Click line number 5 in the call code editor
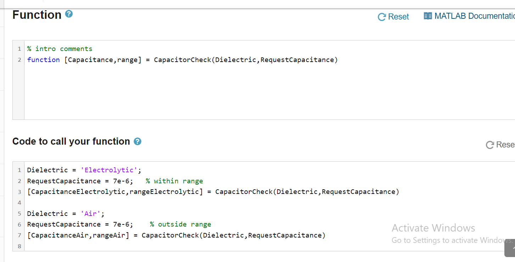Viewport: 515px width, 262px height. [19, 213]
